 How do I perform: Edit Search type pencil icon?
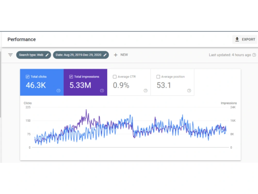(x=47, y=55)
